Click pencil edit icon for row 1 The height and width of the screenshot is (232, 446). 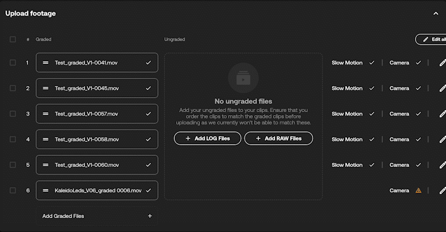[443, 63]
